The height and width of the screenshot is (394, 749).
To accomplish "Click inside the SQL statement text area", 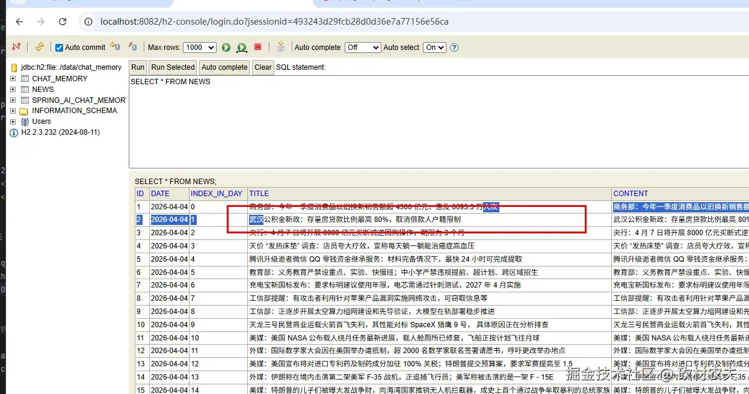I will (x=439, y=122).
